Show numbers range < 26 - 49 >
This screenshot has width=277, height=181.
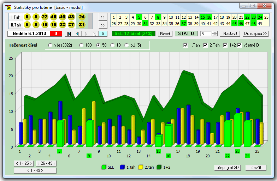46,163
